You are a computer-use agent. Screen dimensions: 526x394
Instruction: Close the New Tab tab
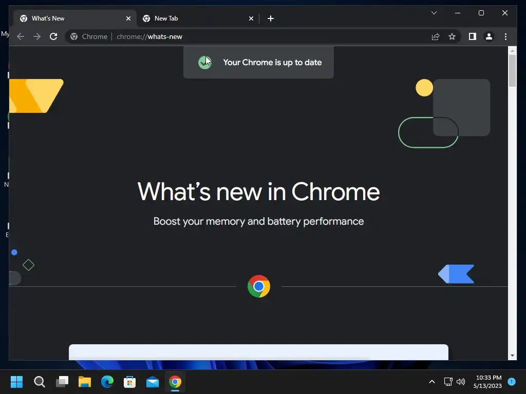251,18
